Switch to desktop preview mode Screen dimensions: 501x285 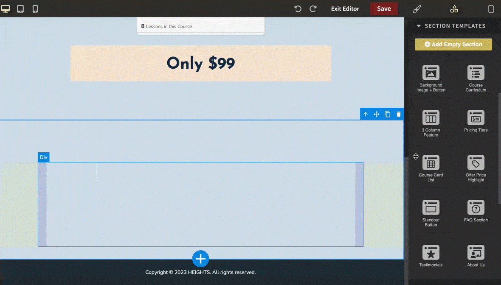[x=6, y=8]
